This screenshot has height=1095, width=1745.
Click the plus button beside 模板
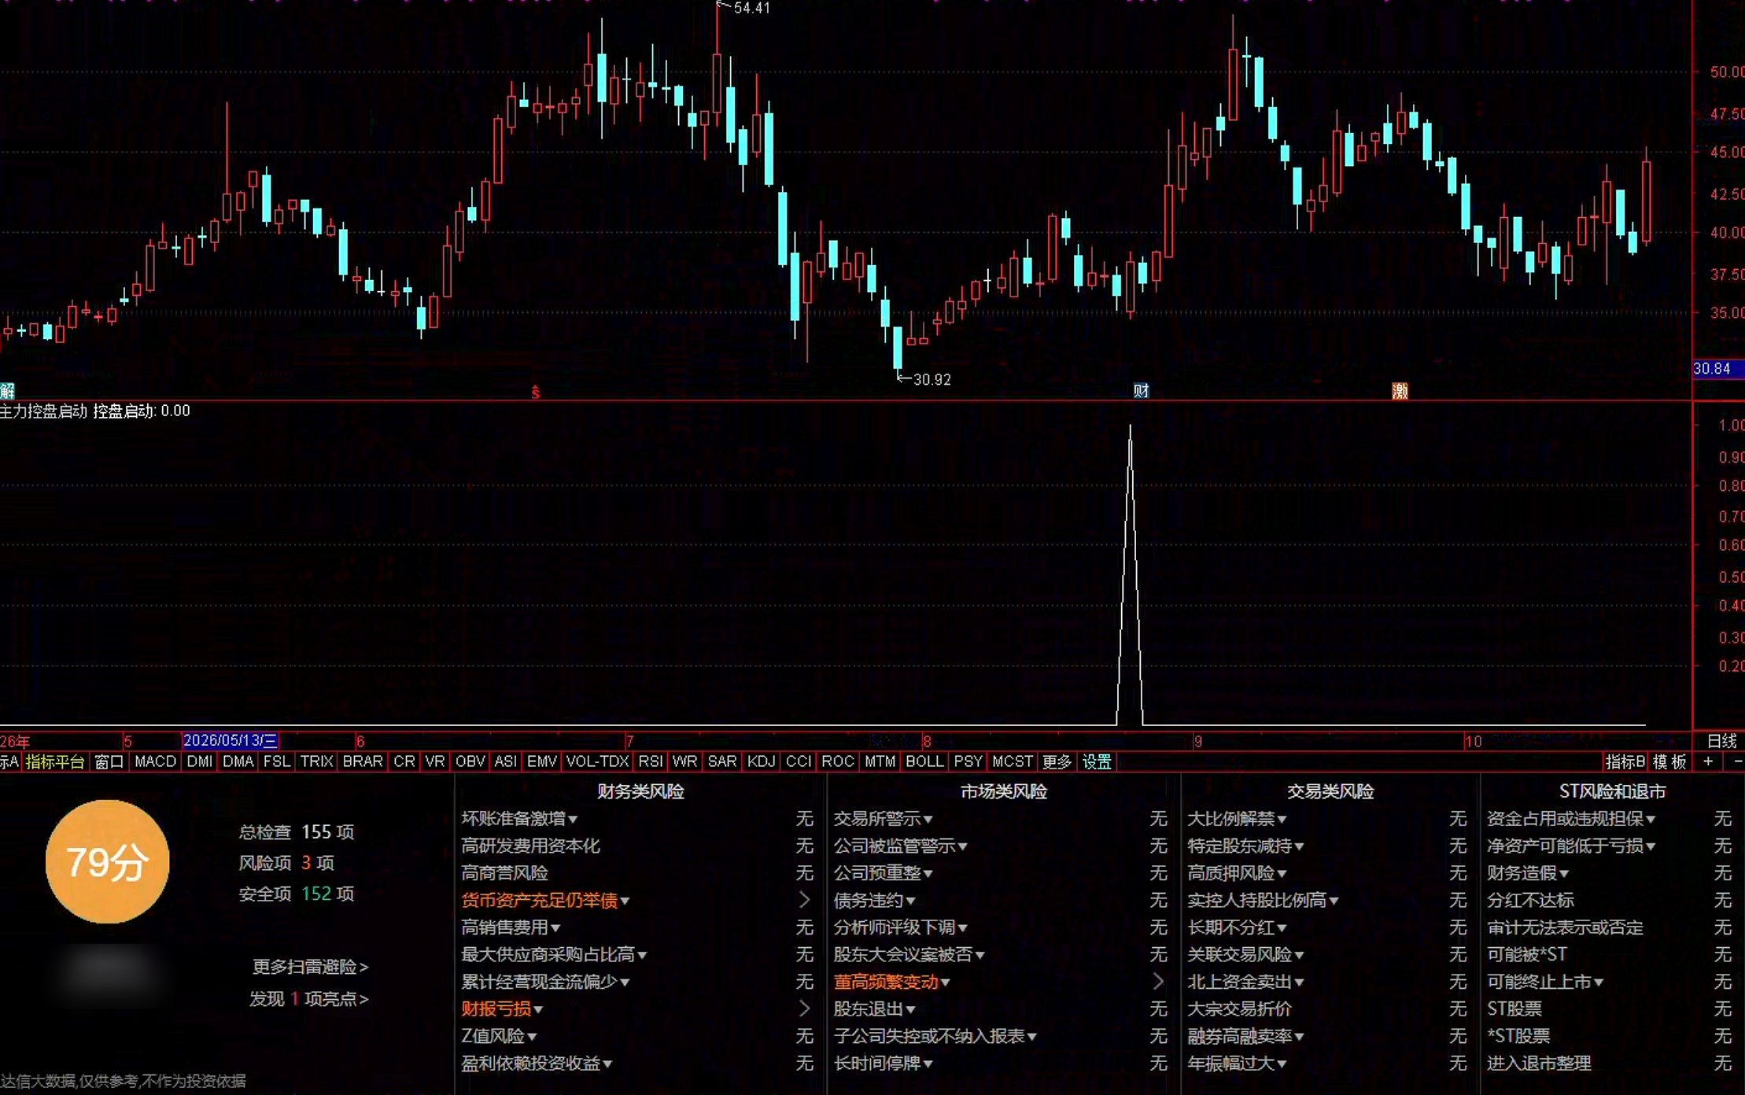click(1708, 761)
